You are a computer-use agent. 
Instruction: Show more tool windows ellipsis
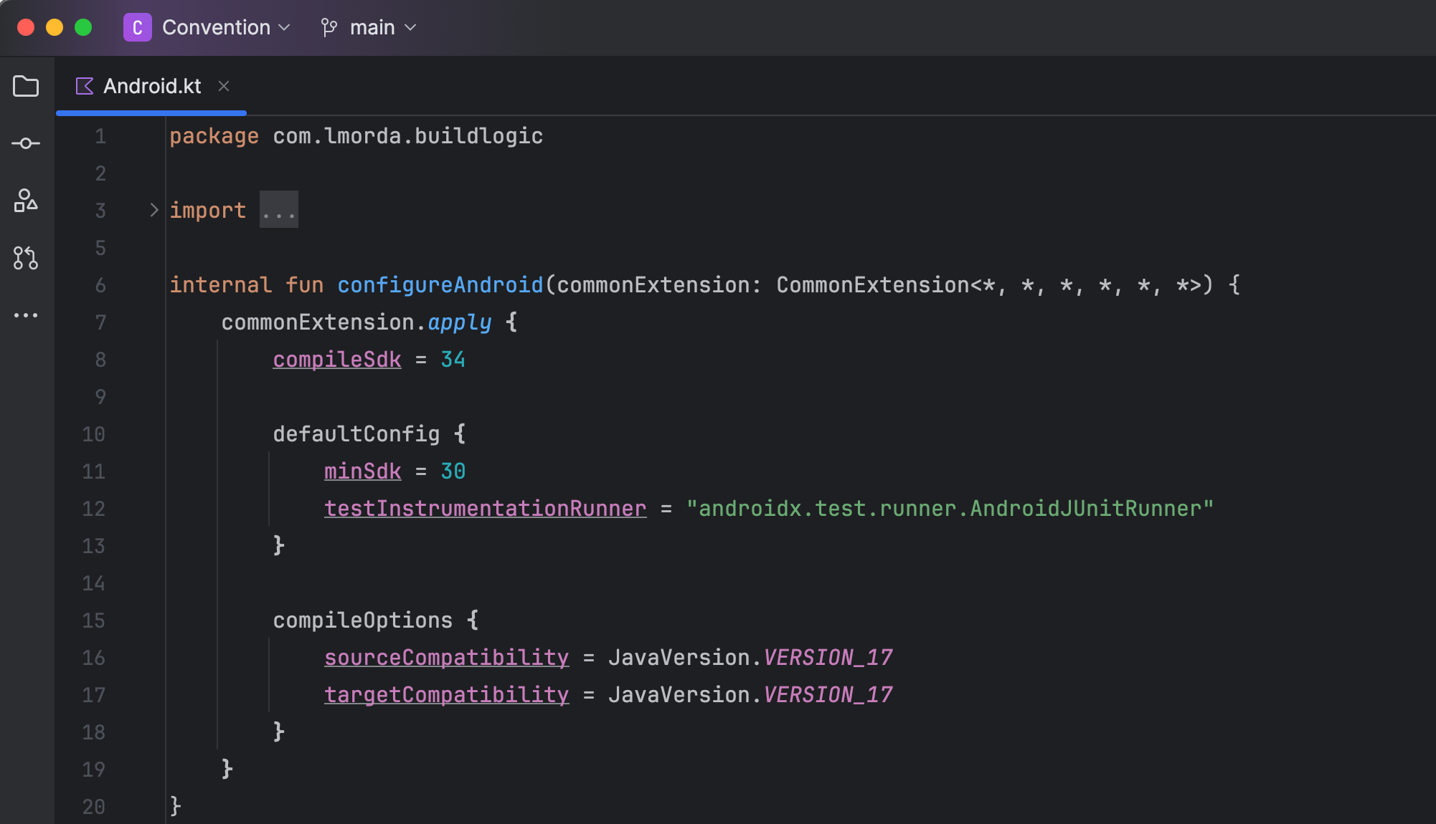pos(26,315)
